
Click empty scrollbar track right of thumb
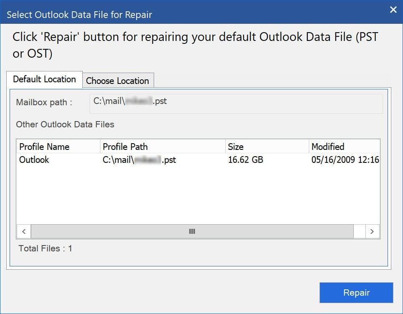click(x=359, y=231)
